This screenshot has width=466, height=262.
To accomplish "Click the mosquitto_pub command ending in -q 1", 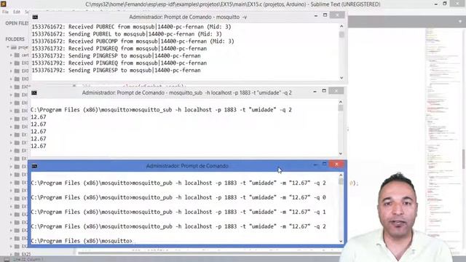I will tap(178, 212).
